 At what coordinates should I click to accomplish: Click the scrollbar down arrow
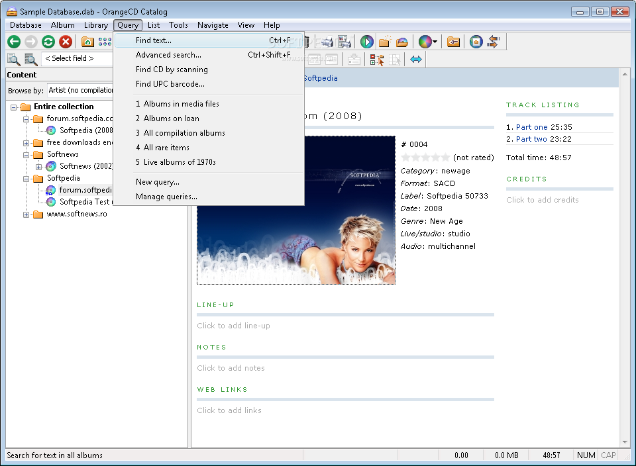(x=625, y=442)
